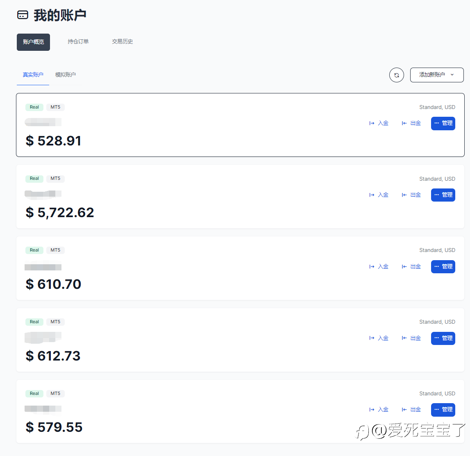Select the 真实账户 sub-tab
Screen dimensions: 470x456
(x=33, y=75)
